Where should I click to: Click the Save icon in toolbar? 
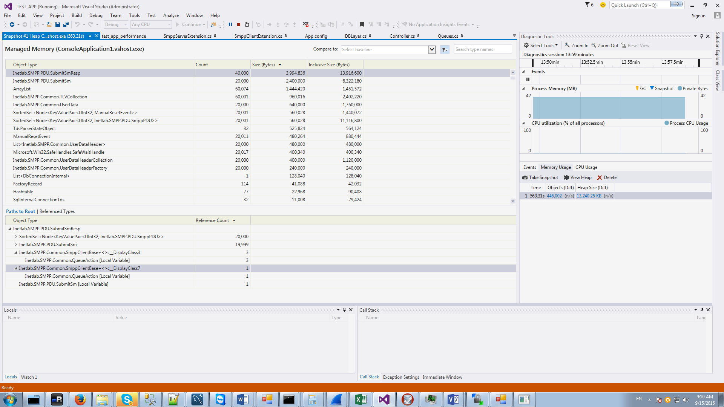point(58,24)
